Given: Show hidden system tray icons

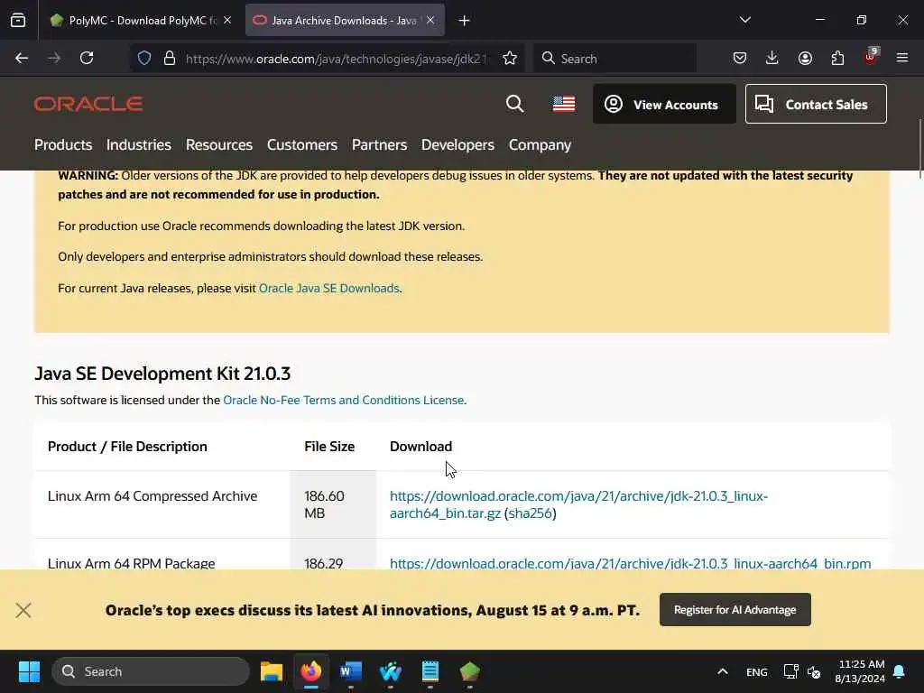Looking at the screenshot, I should [x=723, y=671].
